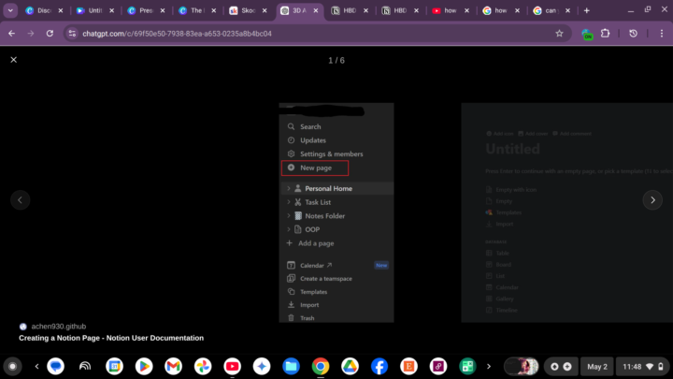Launch the Play Store app
Screen dimensions: 673x379
[x=144, y=367]
